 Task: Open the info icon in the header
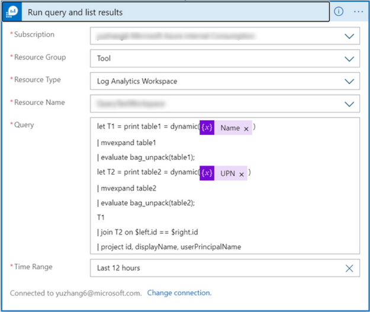(339, 11)
